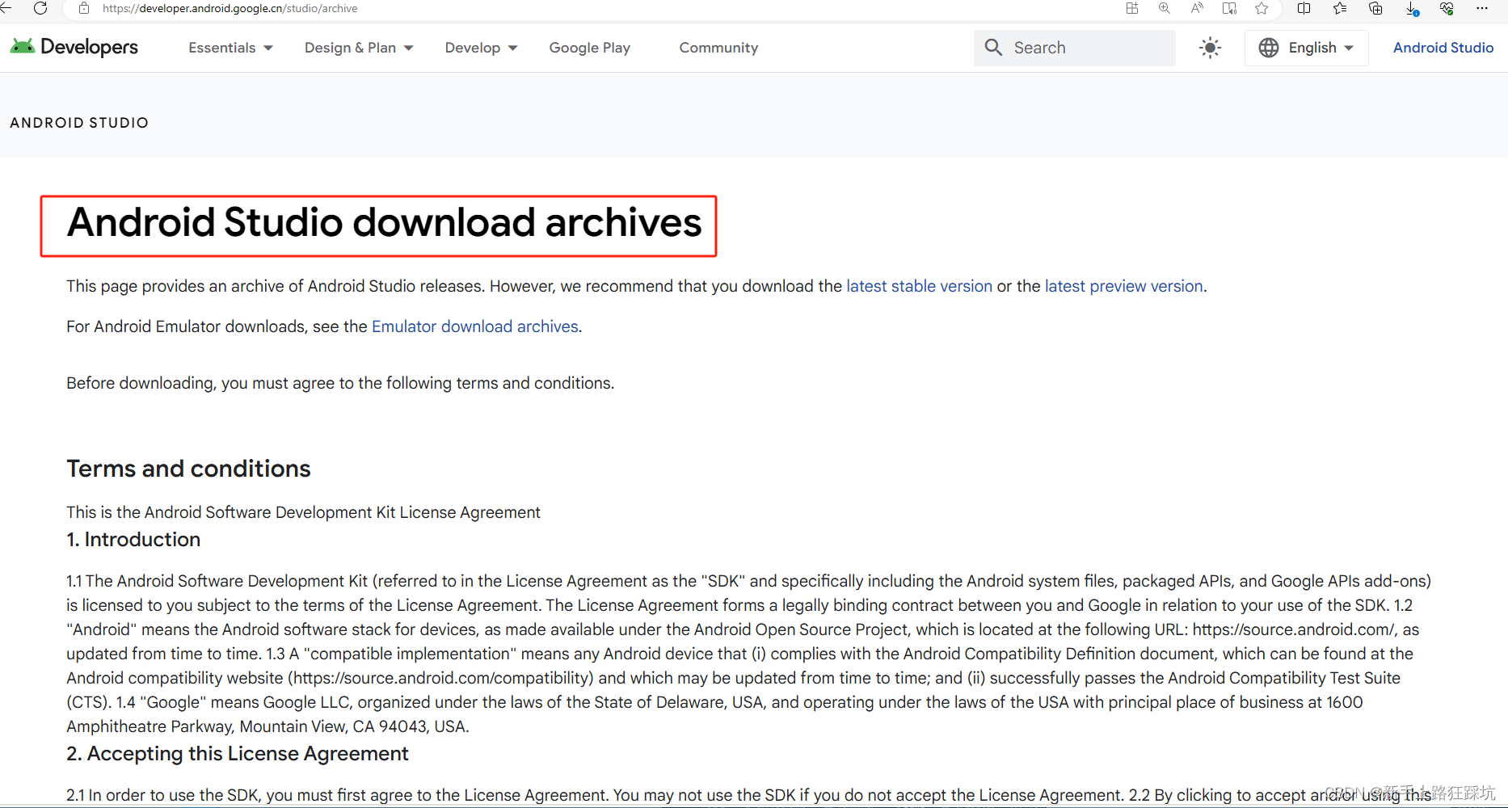Click the ANDROID STUDIO breadcrumb
Image resolution: width=1508 pixels, height=808 pixels.
pyautogui.click(x=79, y=123)
